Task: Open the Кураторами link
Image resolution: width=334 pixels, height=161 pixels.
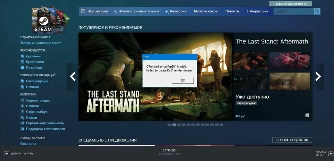Action: click(x=35, y=62)
